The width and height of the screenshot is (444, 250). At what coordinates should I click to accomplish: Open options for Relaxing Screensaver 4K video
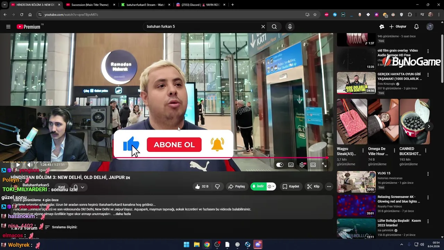click(x=428, y=198)
